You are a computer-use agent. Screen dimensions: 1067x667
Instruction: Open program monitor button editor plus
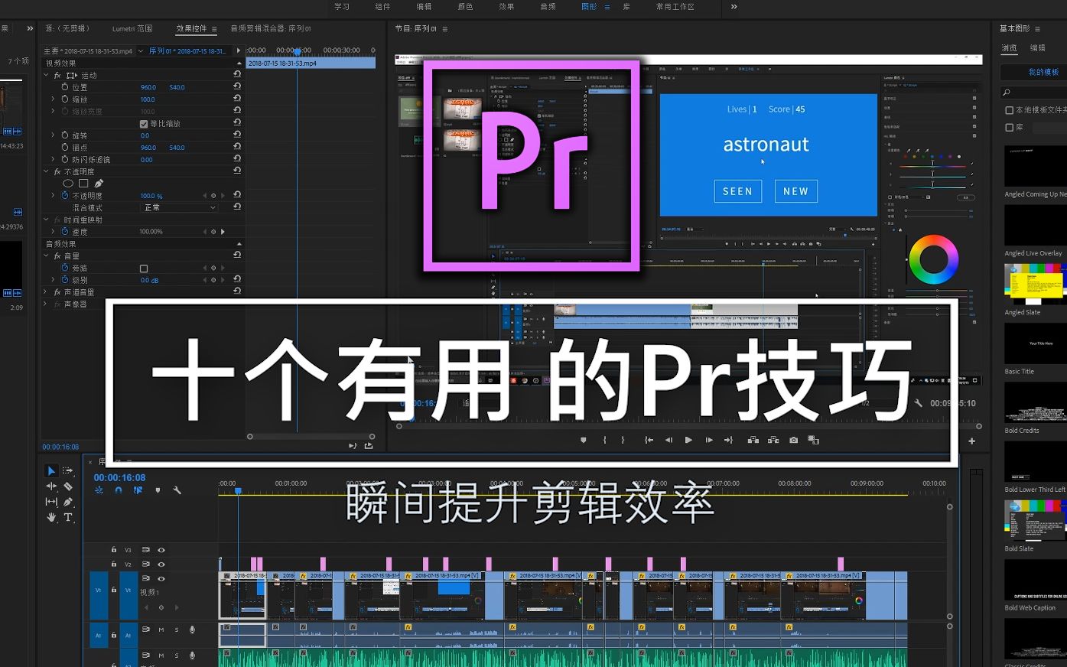pos(972,441)
